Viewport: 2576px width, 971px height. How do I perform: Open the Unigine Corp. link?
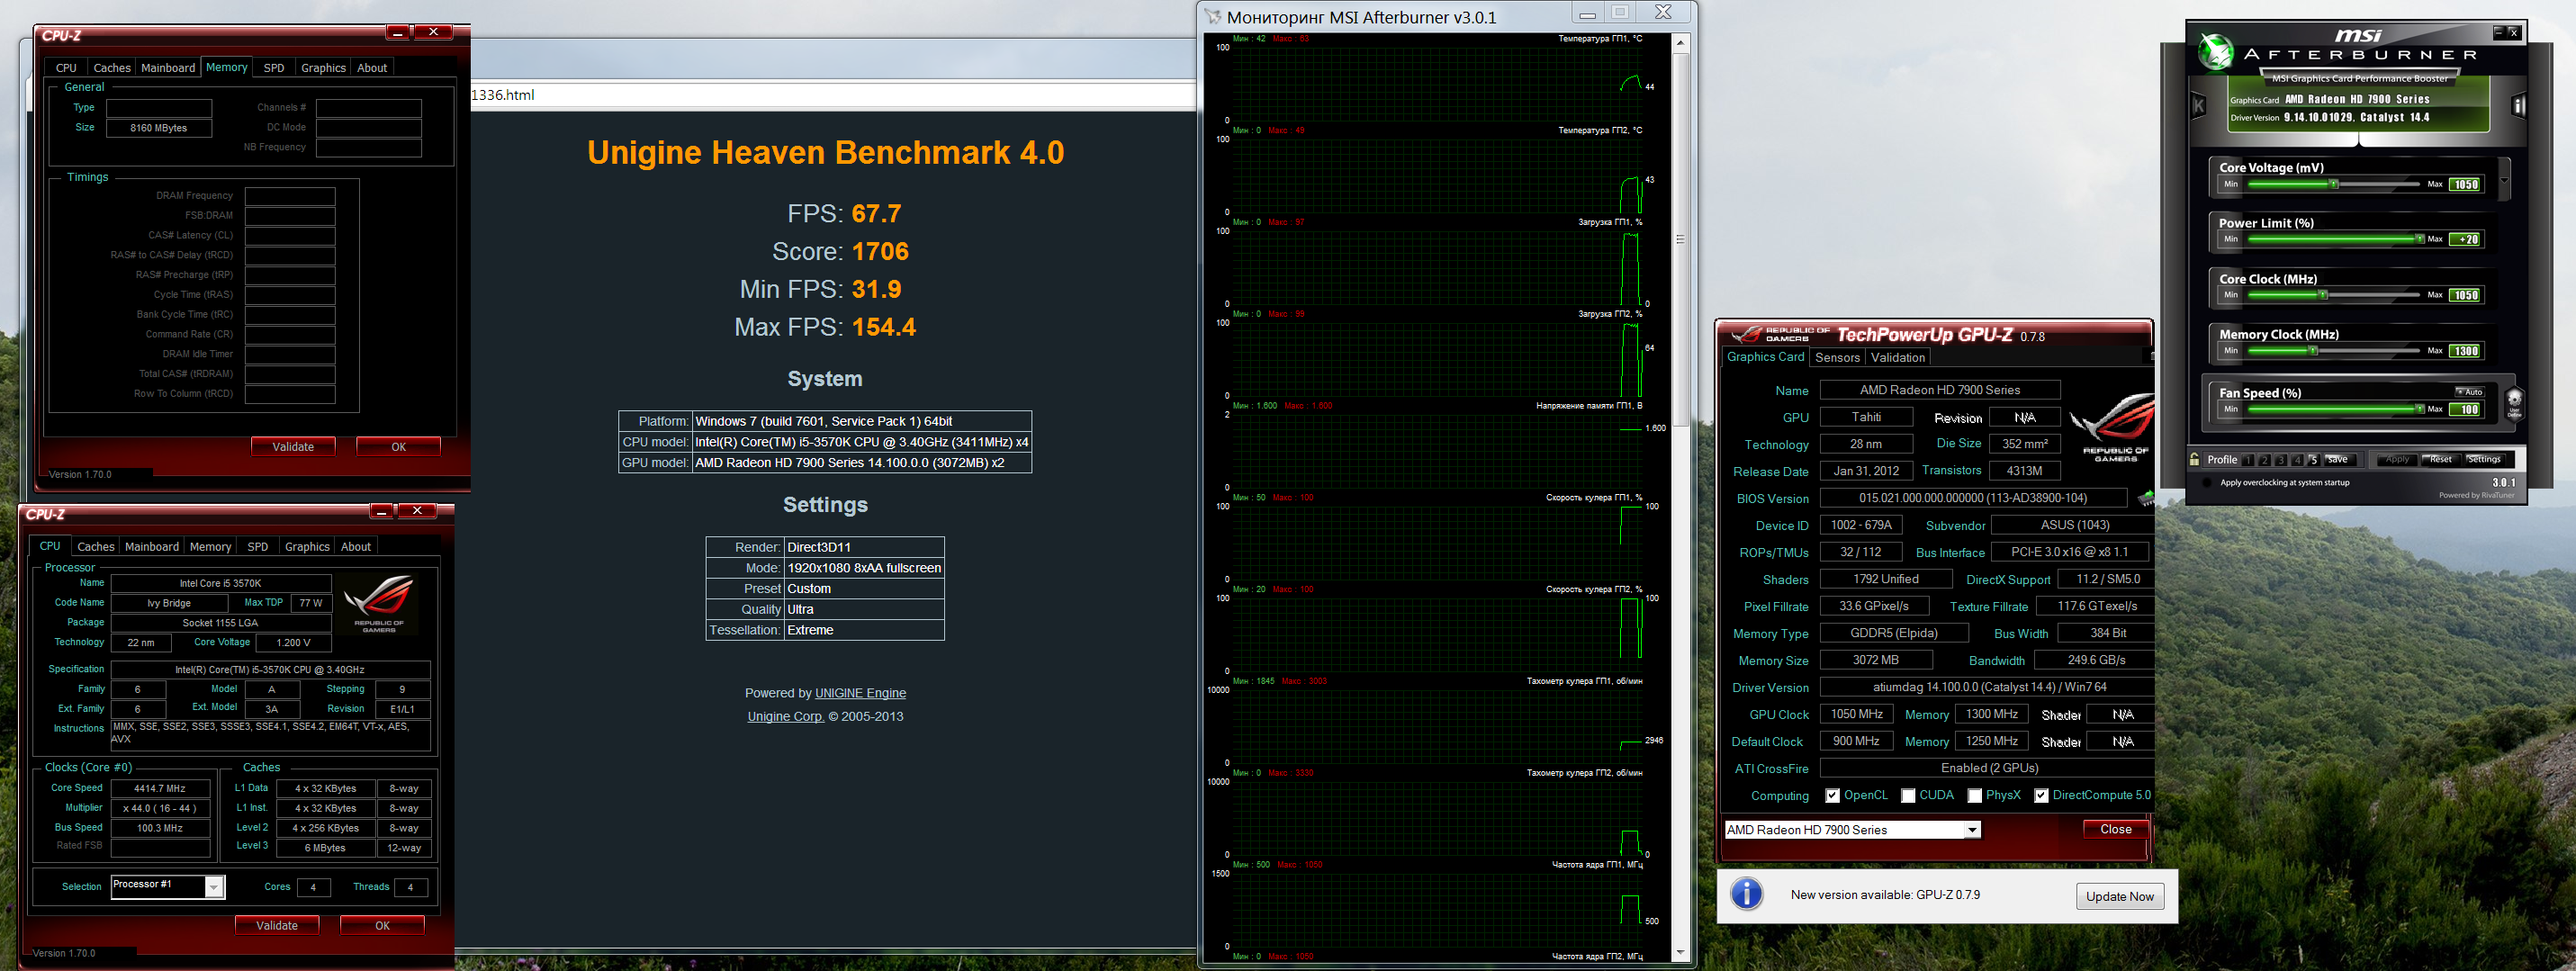(785, 716)
